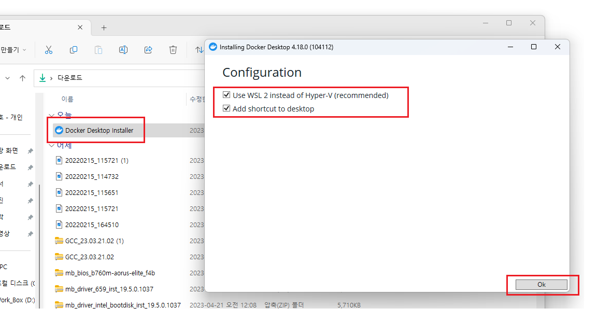Click the Cut scissors icon in Explorer toolbar
The width and height of the screenshot is (597, 336).
point(49,50)
